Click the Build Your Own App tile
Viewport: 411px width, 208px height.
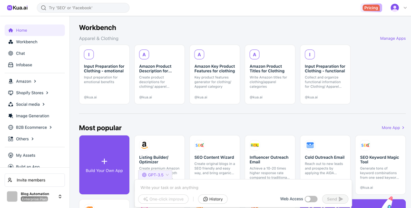click(104, 165)
